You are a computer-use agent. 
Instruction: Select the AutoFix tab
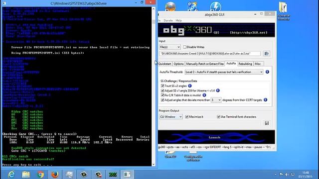[231, 64]
